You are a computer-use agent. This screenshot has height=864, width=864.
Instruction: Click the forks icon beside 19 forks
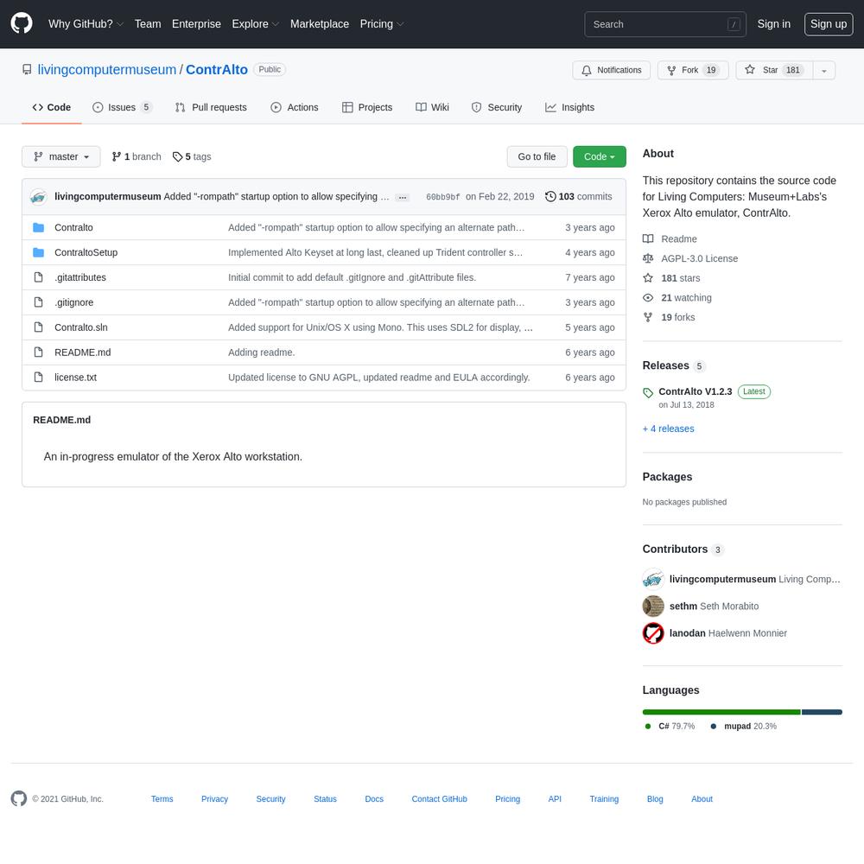pos(648,317)
